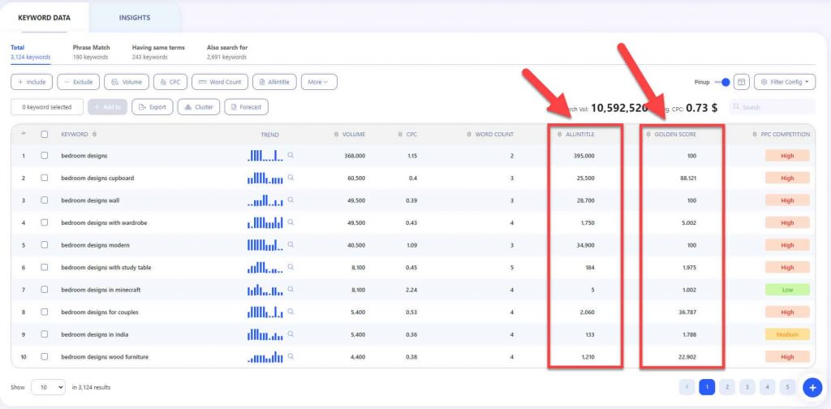Open trend search icon for bedroom designs cupboard
The height and width of the screenshot is (409, 831).
pos(291,178)
